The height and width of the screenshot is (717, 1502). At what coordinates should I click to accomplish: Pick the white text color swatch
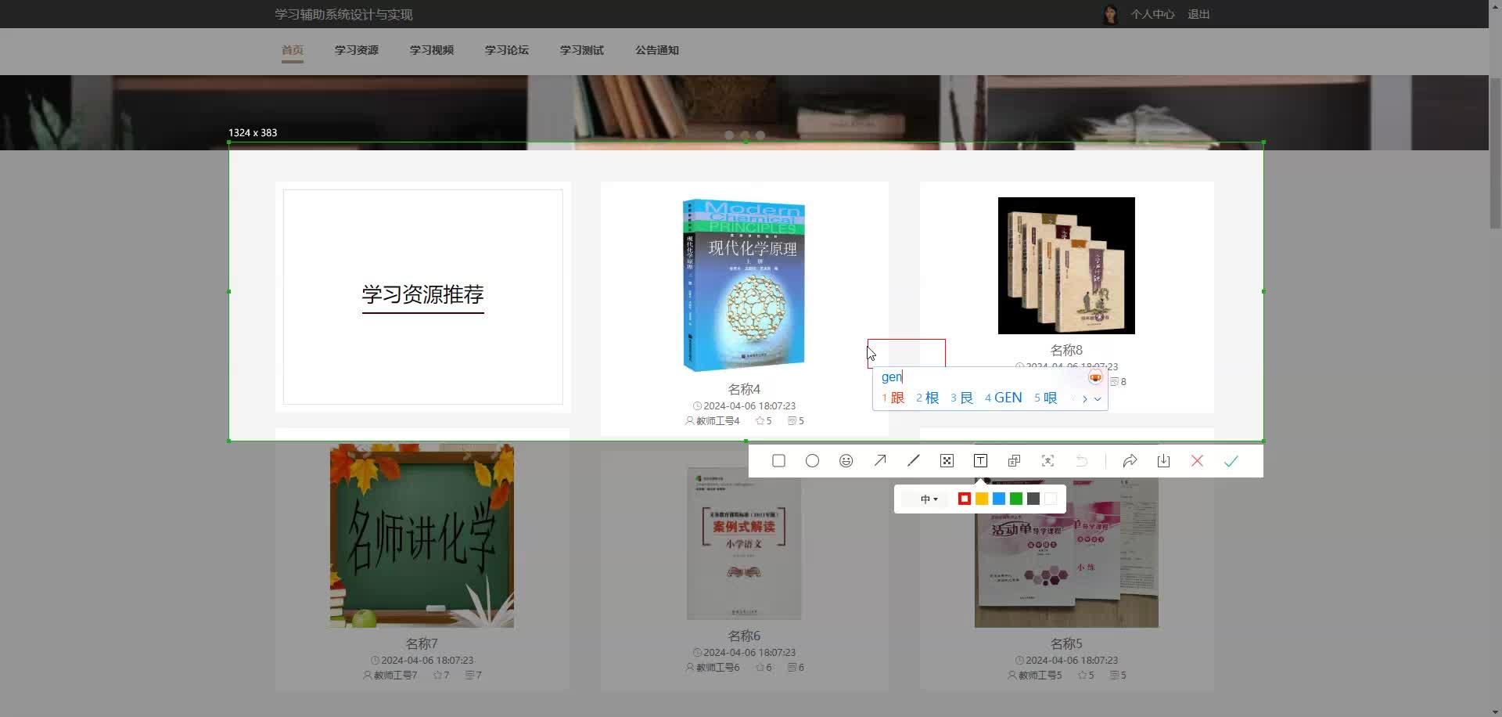[x=1051, y=499]
